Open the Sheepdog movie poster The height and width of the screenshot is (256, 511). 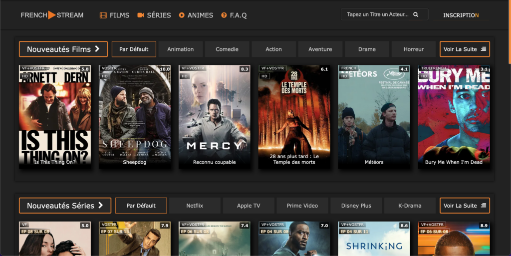click(135, 116)
